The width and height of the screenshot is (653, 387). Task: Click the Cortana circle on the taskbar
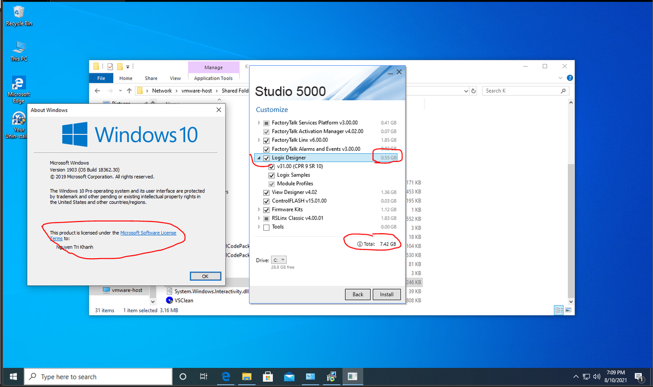pyautogui.click(x=183, y=377)
